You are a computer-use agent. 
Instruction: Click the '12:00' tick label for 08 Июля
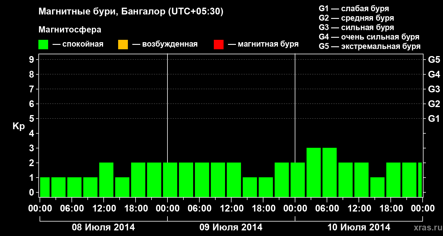pyautogui.click(x=104, y=208)
